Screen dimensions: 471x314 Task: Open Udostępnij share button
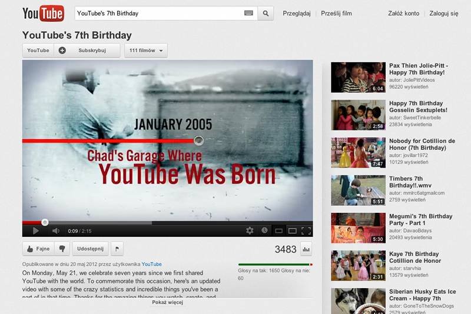[90, 249]
